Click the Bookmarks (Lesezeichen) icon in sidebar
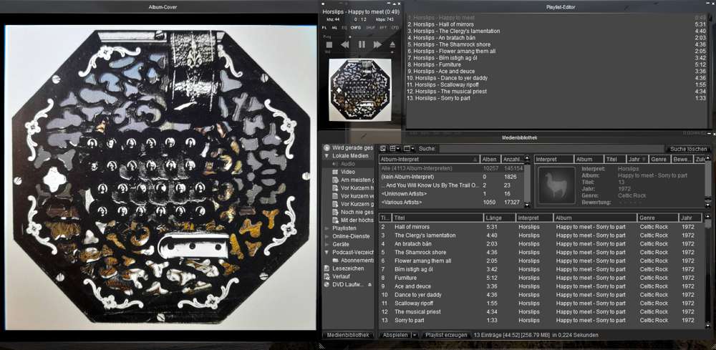 (x=327, y=268)
